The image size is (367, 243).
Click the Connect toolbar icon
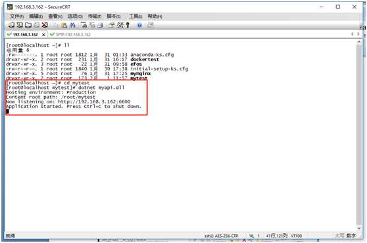pos(11,25)
